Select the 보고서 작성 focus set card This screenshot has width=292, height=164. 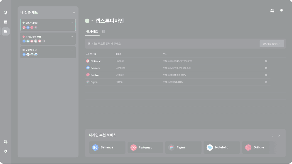[48, 52]
